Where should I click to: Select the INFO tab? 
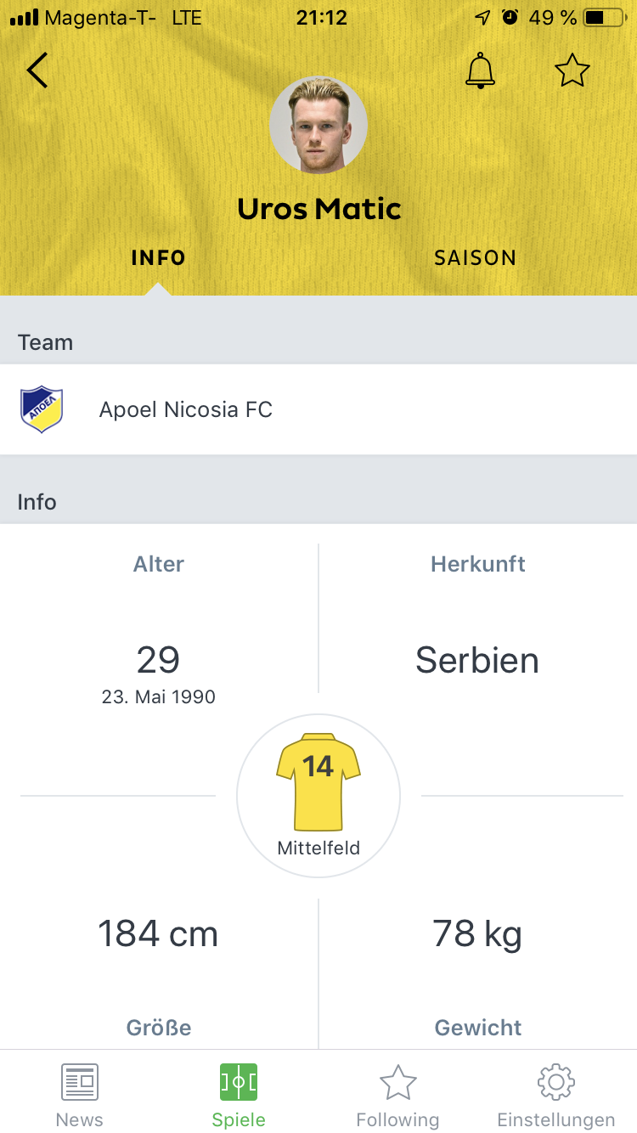[x=158, y=258]
